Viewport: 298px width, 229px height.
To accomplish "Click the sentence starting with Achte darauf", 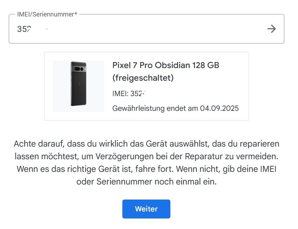I will point(146,144).
